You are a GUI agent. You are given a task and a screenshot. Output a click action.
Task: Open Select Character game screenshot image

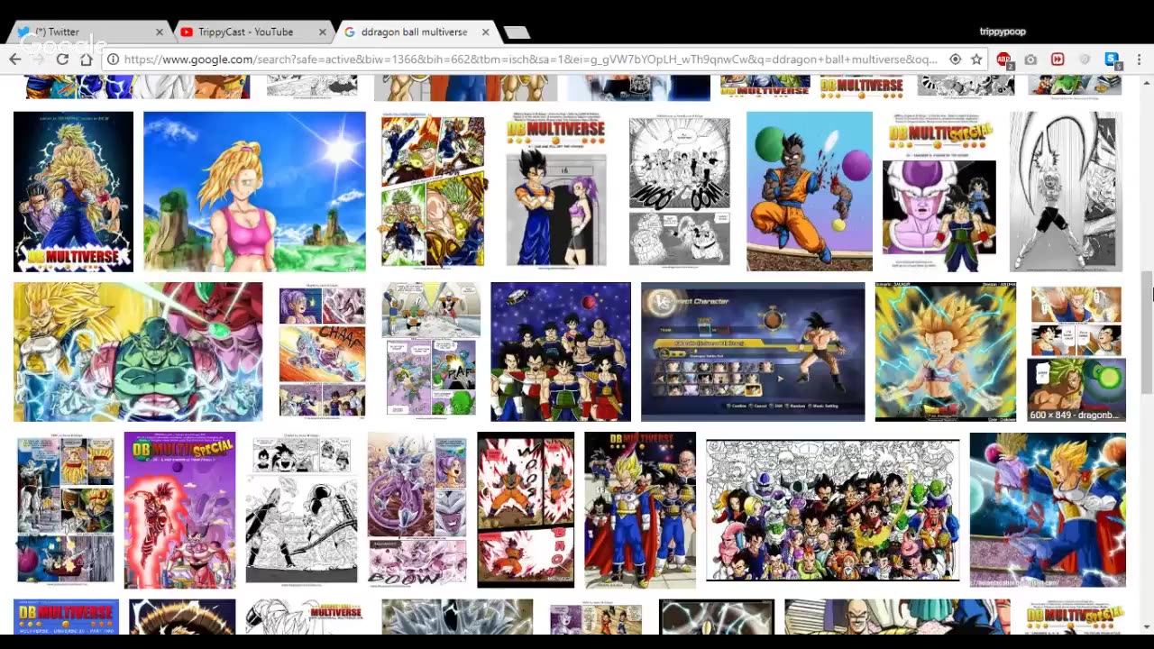(x=753, y=352)
